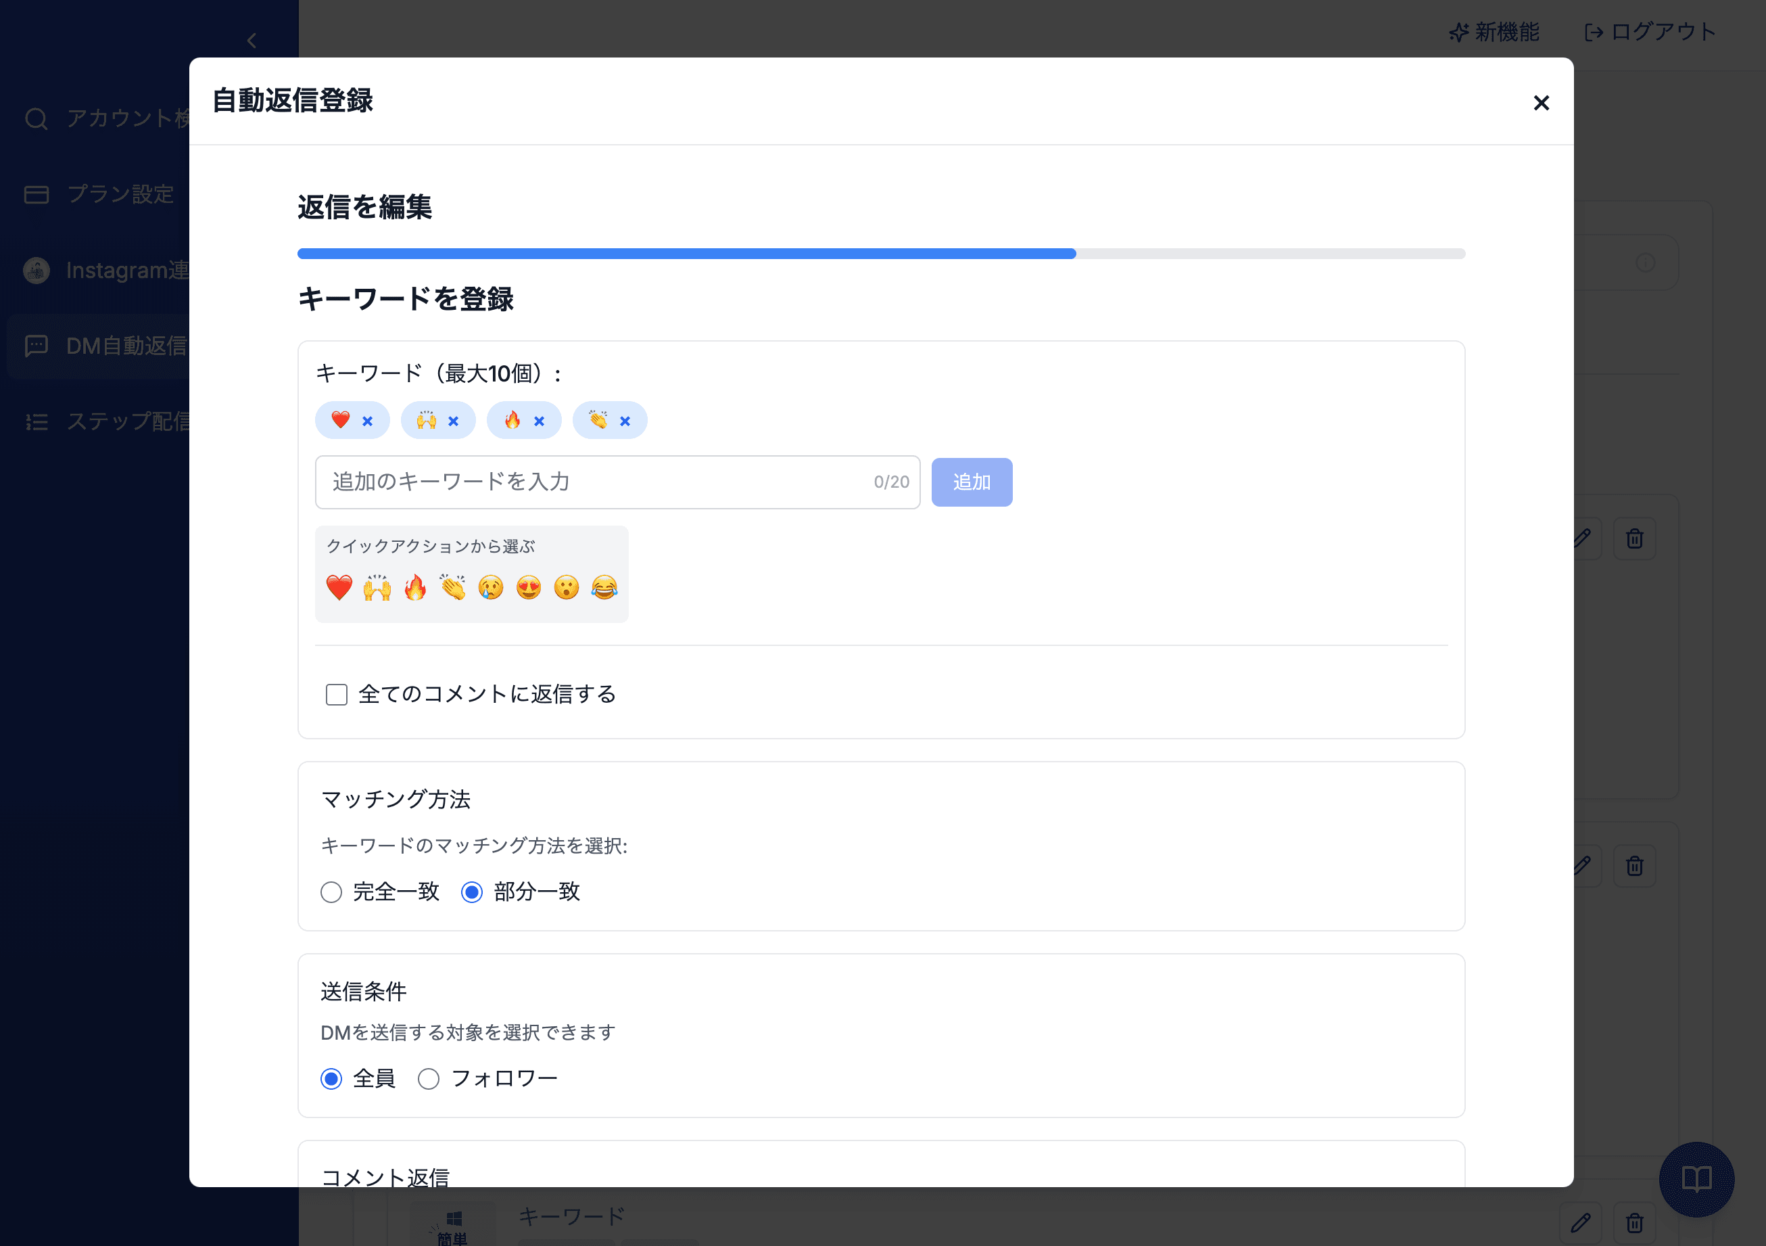Click the bottom trash delete icon
The height and width of the screenshot is (1246, 1766).
pyautogui.click(x=1634, y=1222)
